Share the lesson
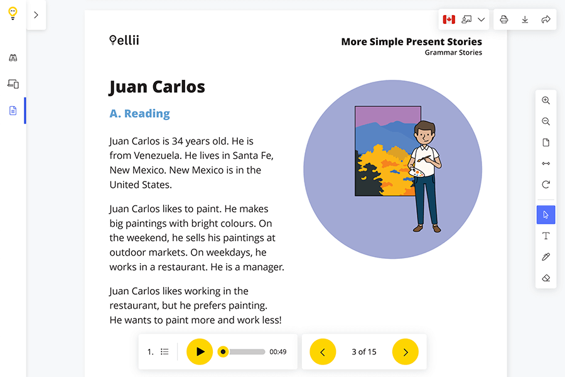The height and width of the screenshot is (377, 565). 546,19
